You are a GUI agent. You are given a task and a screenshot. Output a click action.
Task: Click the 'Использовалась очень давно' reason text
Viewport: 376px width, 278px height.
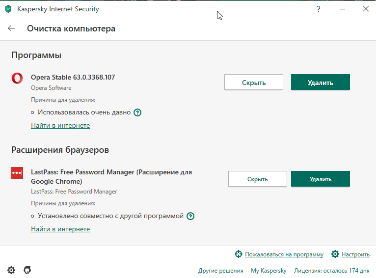pos(84,112)
